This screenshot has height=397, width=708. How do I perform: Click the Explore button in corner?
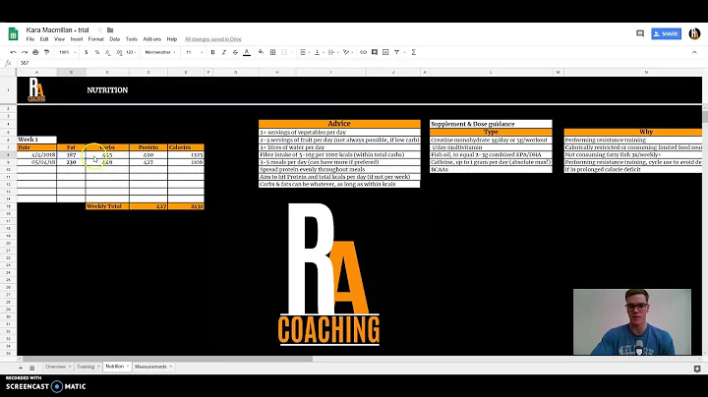[697, 369]
